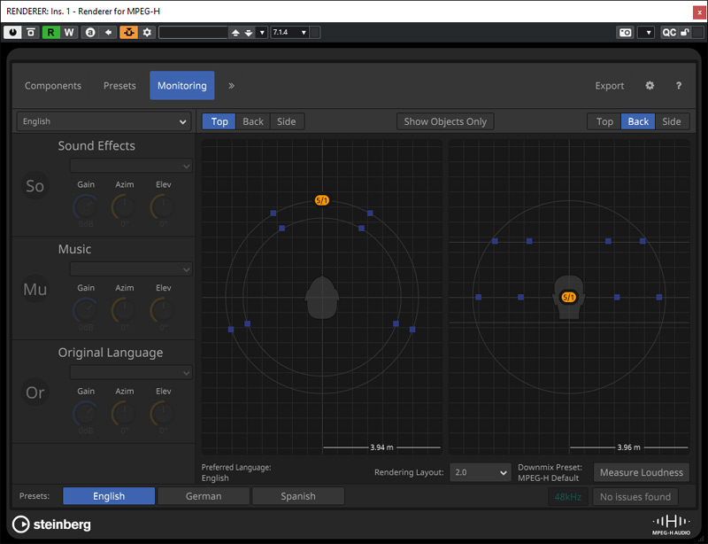The image size is (708, 544).
Task: Open renderer settings via the gear icon
Action: coord(650,86)
